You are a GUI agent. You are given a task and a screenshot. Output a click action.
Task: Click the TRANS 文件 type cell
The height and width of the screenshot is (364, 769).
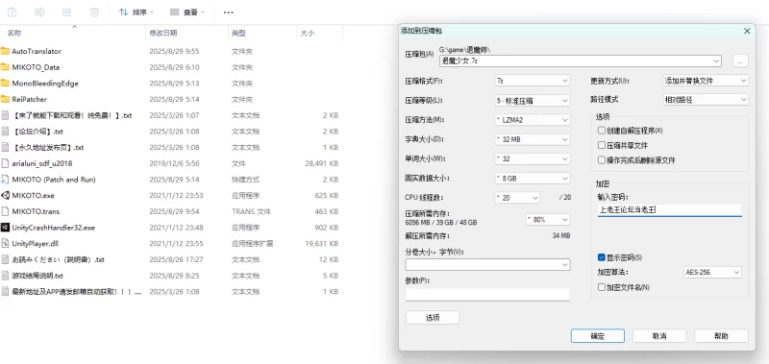click(x=251, y=211)
